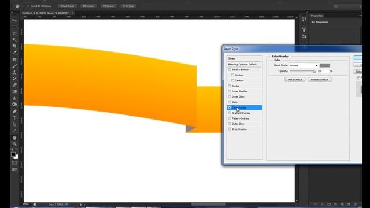Select the Eyedropper tool
This screenshot has height=208, width=370.
(x=14, y=53)
